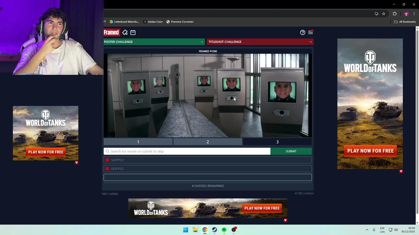Open Windows Start button
The image size is (419, 235).
[186, 230]
